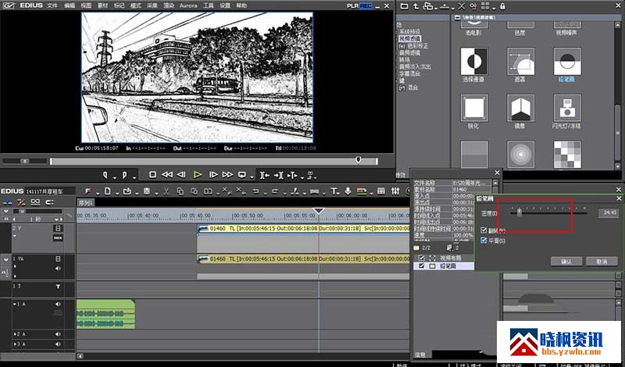Click the Save Project floppy icon

click(x=147, y=191)
